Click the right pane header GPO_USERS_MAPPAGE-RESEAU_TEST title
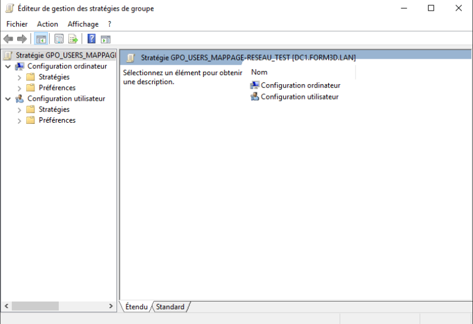The height and width of the screenshot is (324, 473). click(248, 57)
